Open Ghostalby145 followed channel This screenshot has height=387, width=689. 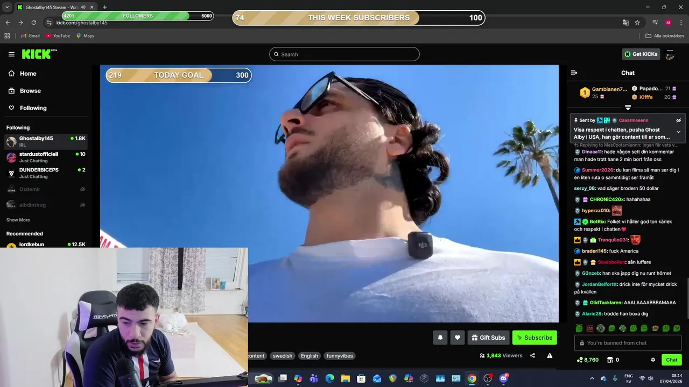[46, 141]
